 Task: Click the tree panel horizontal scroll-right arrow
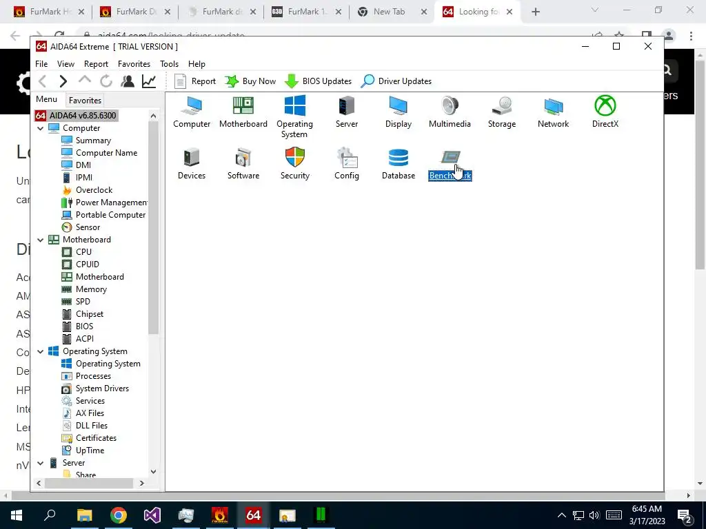tap(142, 484)
